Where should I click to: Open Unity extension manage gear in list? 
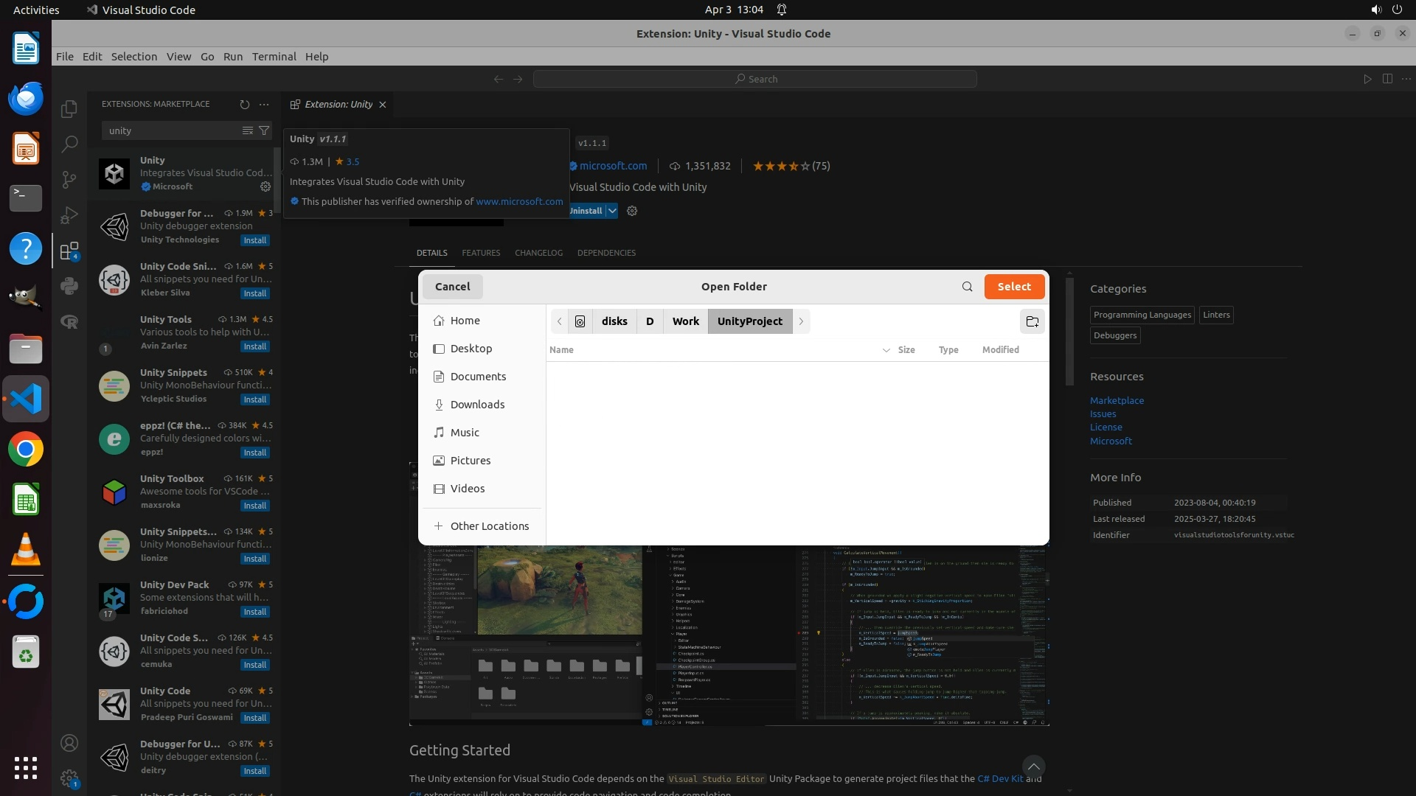pyautogui.click(x=265, y=186)
